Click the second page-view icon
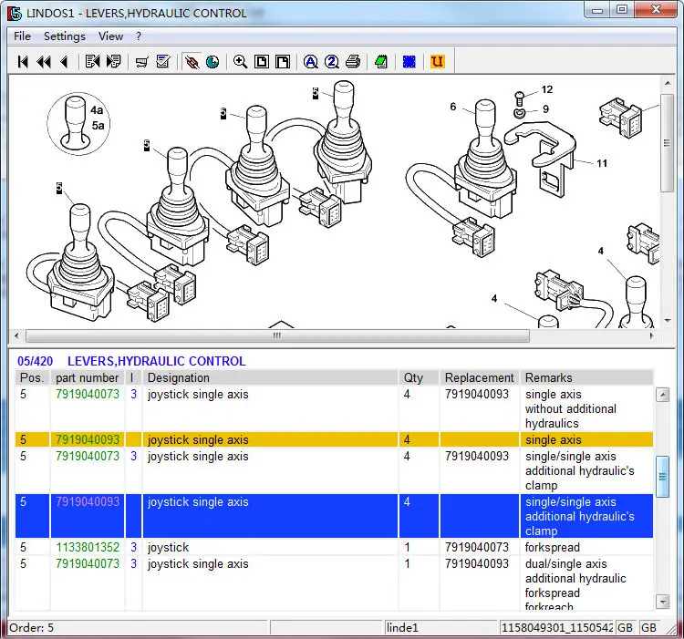 coord(283,61)
